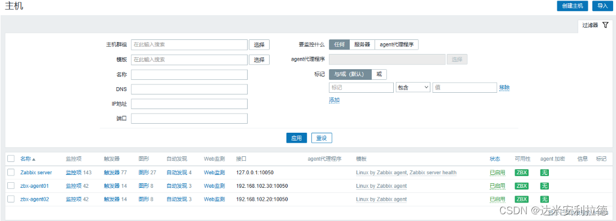Image resolution: width=616 pixels, height=221 pixels.
Task: Click the IP地址 filter input
Action: 189,104
